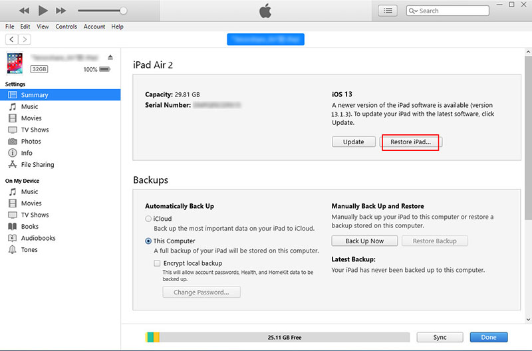The width and height of the screenshot is (532, 351).
Task: Click Music icon under On My Device
Action: [x=13, y=192]
